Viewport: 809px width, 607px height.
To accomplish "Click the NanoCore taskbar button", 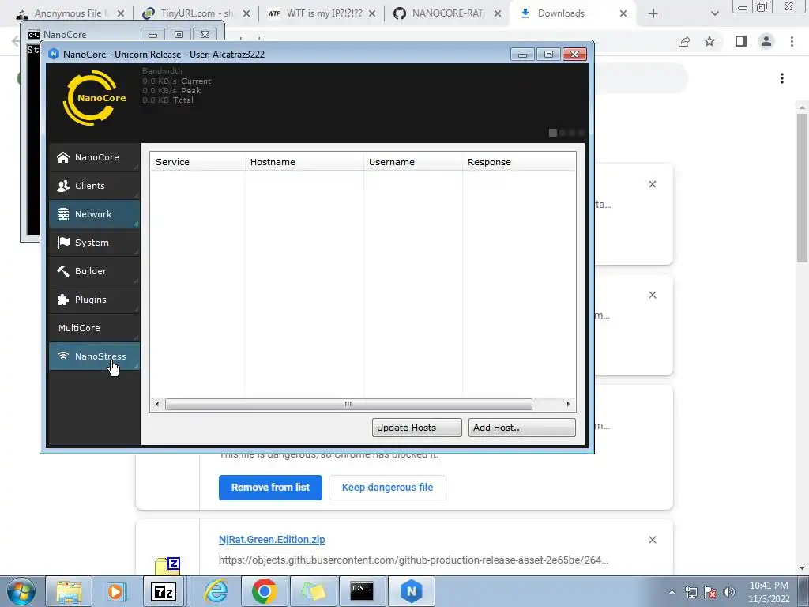I will (411, 591).
